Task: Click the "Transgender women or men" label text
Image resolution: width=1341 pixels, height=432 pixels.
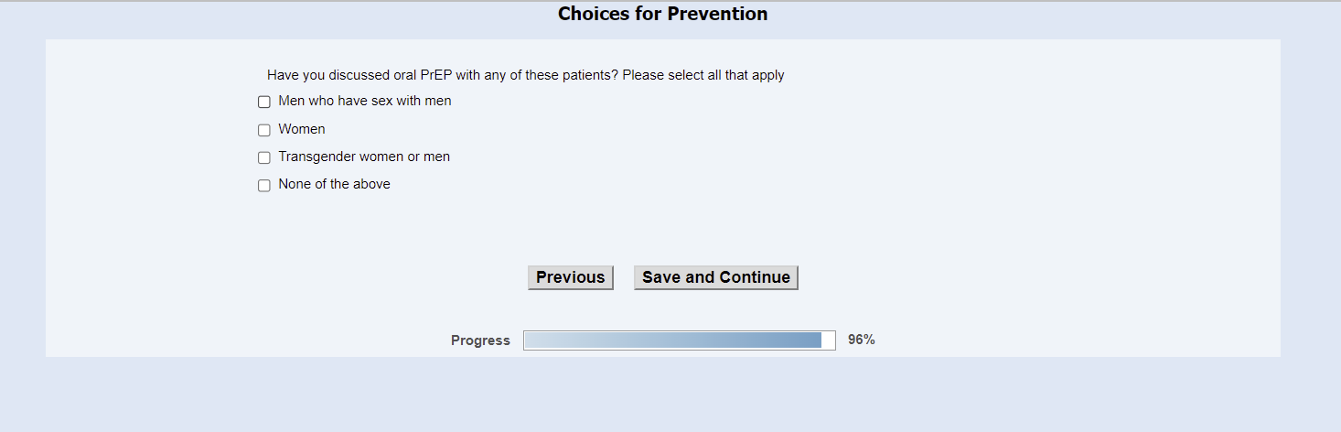Action: click(364, 157)
